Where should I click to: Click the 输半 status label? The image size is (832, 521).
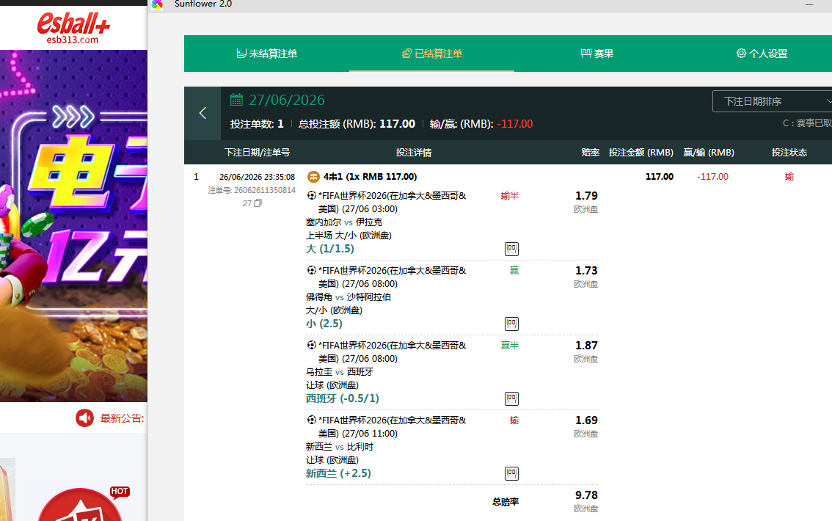click(510, 196)
